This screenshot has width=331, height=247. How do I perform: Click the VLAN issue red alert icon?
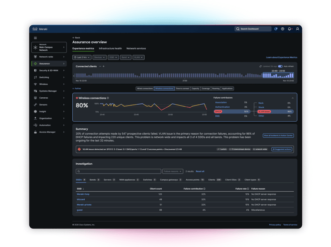point(79,149)
